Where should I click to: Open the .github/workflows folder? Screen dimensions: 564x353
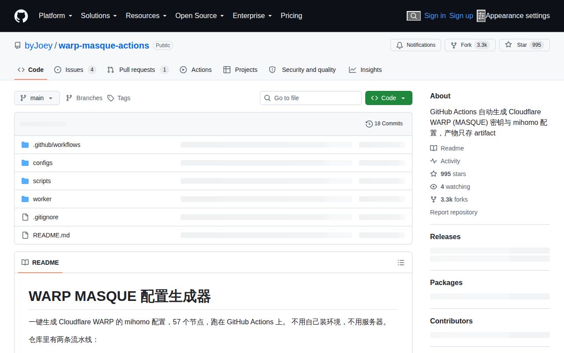(57, 145)
